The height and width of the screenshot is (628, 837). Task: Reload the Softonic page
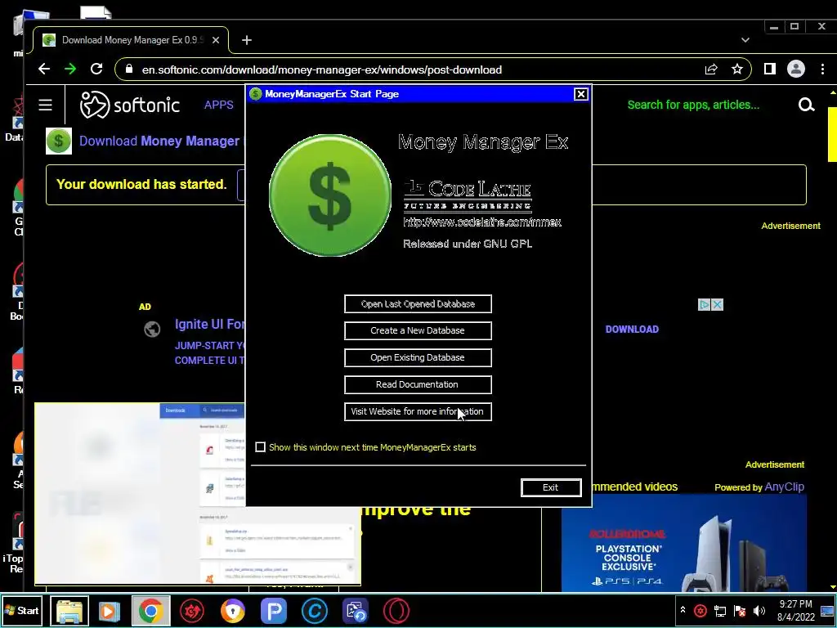click(x=96, y=69)
